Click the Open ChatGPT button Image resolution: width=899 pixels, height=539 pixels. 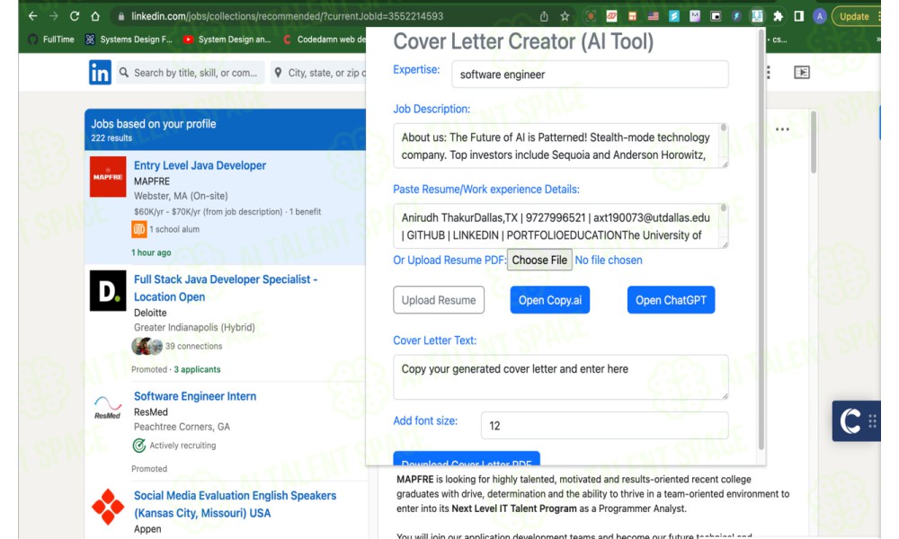[671, 300]
